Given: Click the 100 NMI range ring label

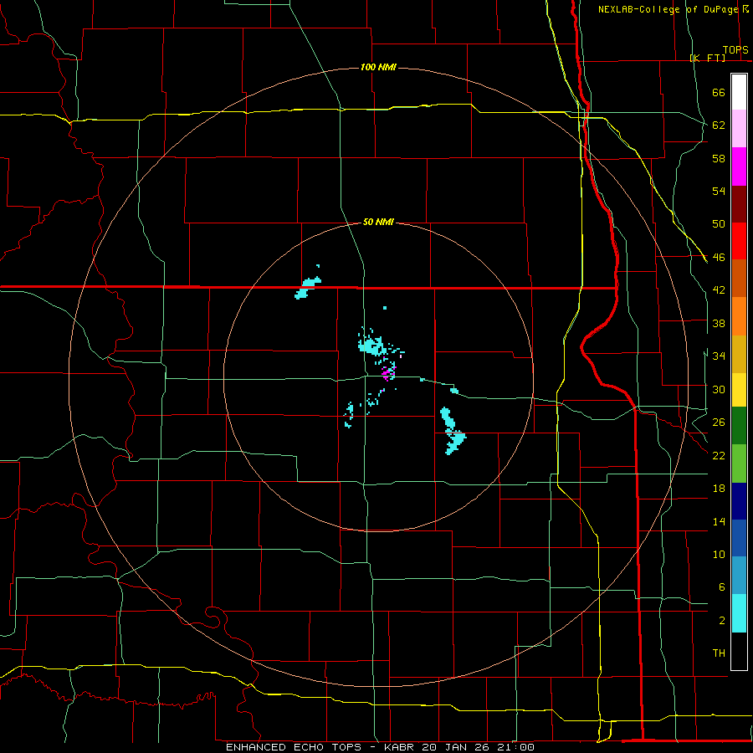Looking at the screenshot, I should pos(378,67).
